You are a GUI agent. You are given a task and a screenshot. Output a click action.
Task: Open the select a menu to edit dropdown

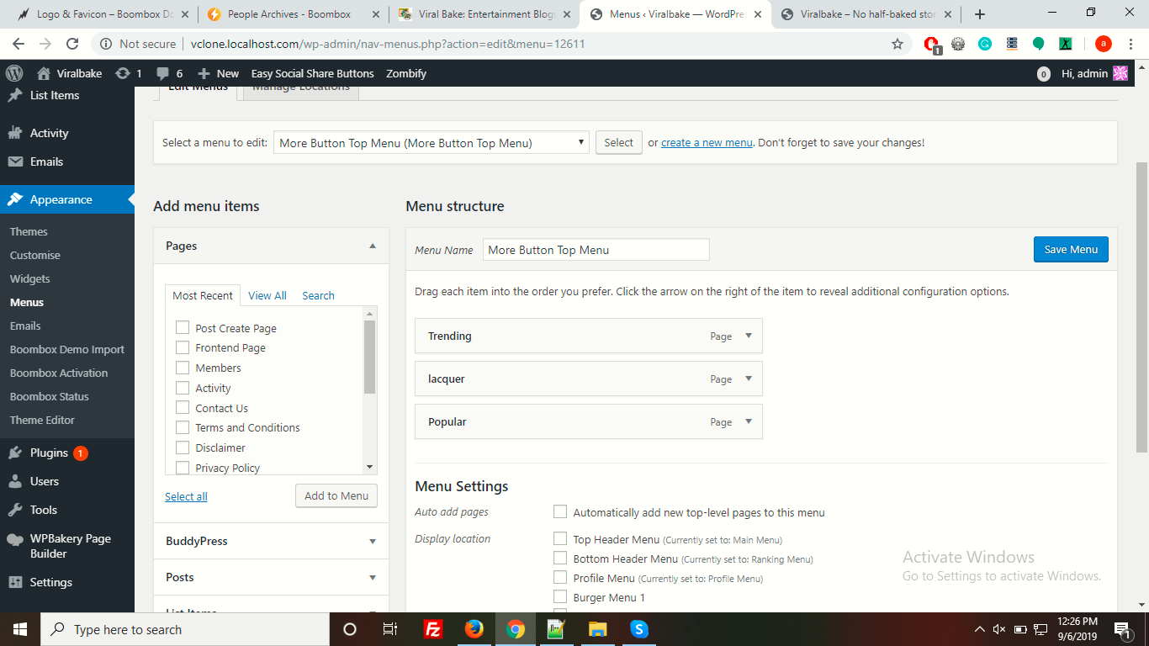[x=431, y=143]
